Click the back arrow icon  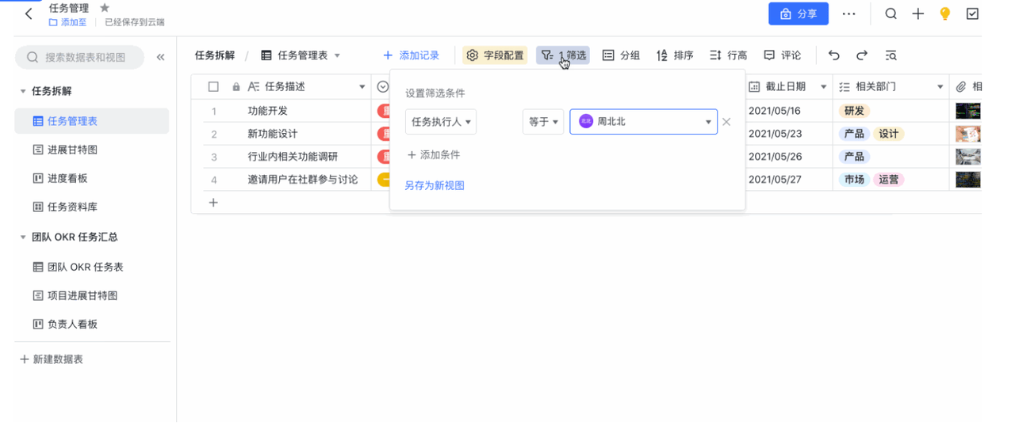tap(29, 14)
